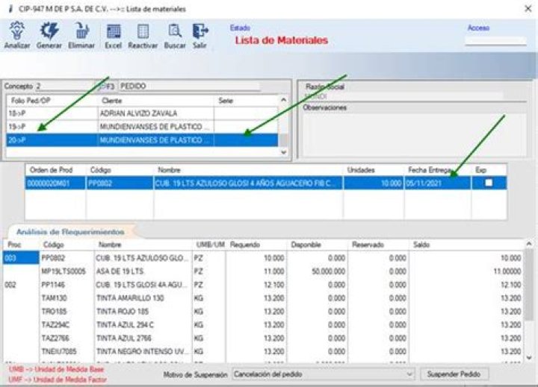Screen dimensions: 538x387
Task: Toggle the Exp checkbox for order 00000020M01
Action: 489,183
